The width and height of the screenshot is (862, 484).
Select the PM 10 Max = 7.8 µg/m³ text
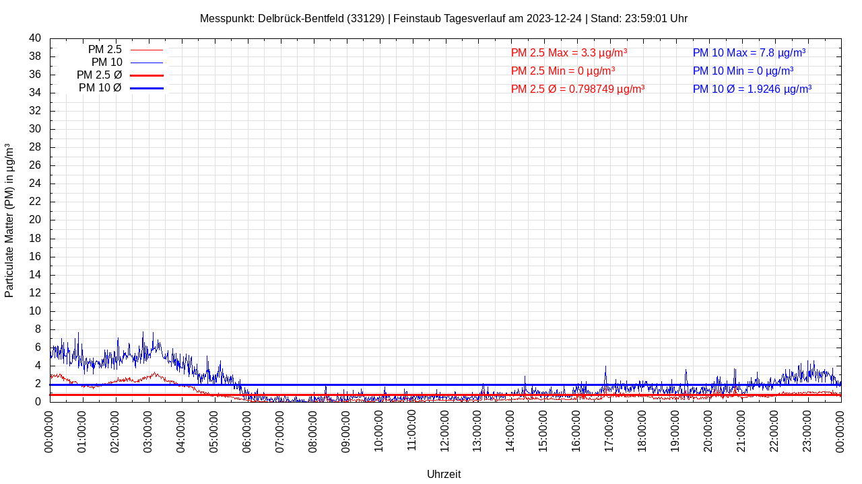tap(749, 52)
